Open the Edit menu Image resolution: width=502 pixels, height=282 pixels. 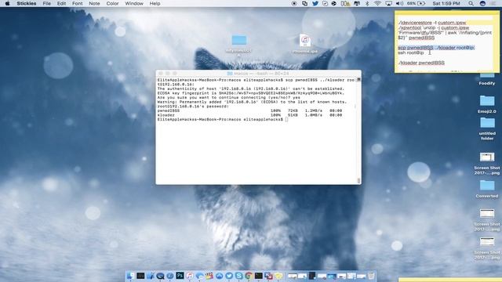pyautogui.click(x=61, y=3)
